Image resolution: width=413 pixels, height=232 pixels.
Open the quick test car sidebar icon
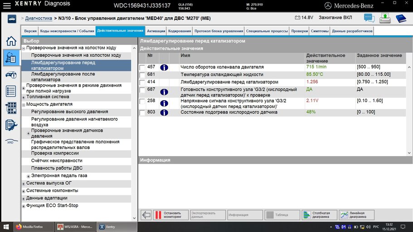point(11,75)
